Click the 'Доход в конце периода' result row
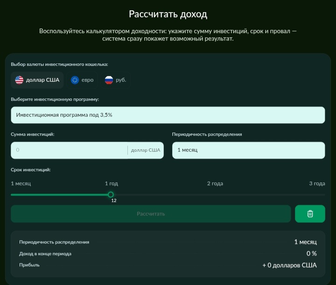Viewport: 336px width, 285px height. tap(168, 254)
